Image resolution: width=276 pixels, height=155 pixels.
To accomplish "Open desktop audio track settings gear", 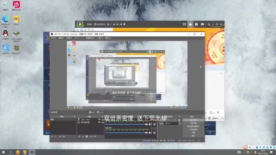I will click(154, 133).
